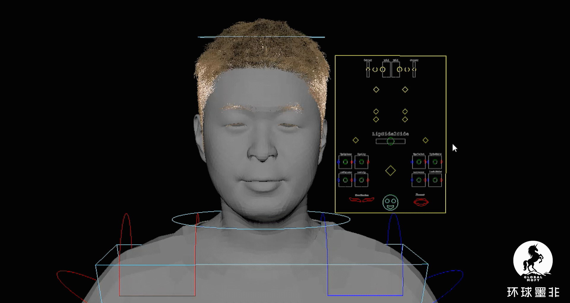Select free circle between right mid and outer sliders

tap(407, 70)
